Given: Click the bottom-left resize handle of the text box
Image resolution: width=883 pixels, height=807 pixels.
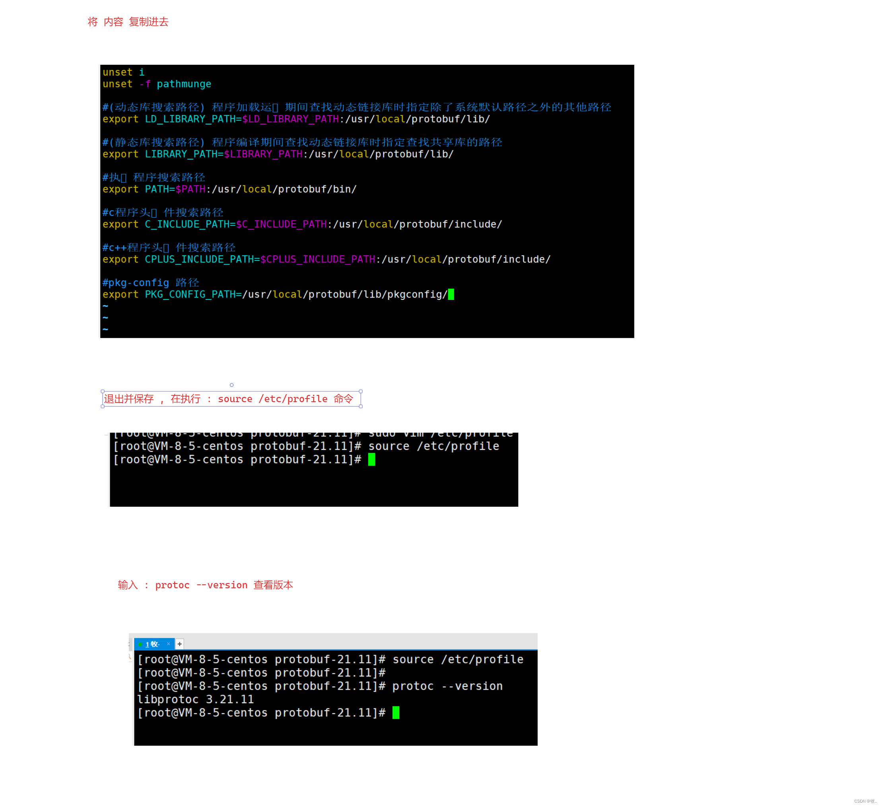Looking at the screenshot, I should click(x=103, y=406).
